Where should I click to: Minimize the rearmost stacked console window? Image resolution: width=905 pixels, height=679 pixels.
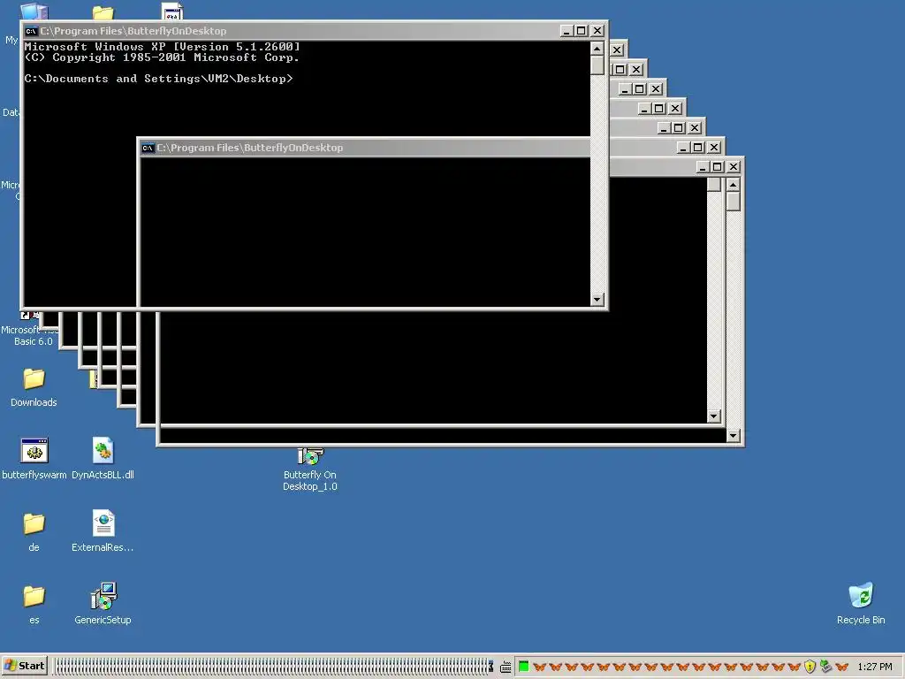703,167
